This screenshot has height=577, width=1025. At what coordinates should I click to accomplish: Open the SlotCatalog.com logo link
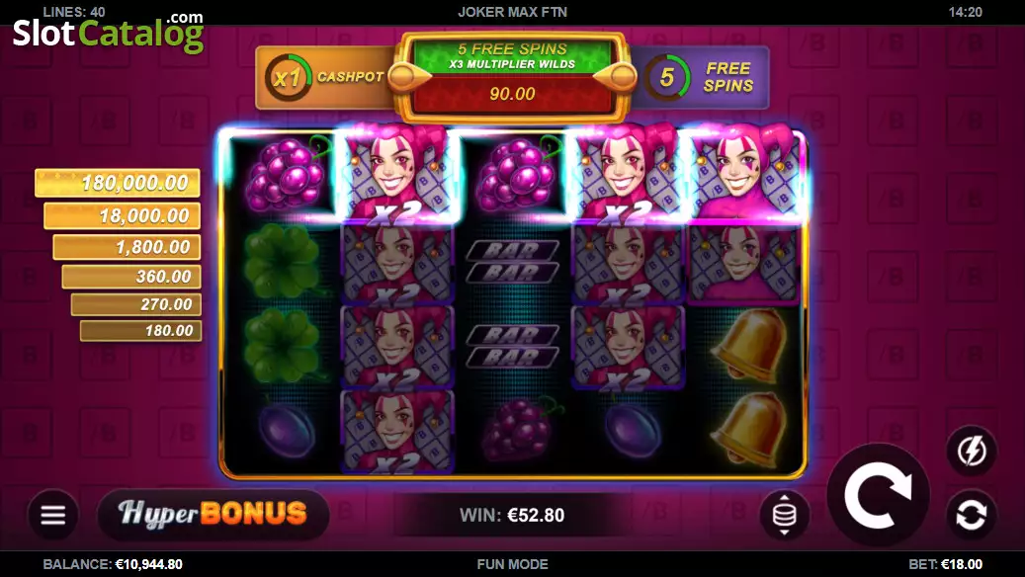click(109, 31)
